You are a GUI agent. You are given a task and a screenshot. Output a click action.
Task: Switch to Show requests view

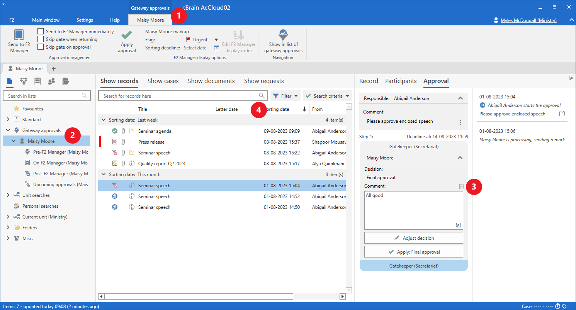click(264, 81)
